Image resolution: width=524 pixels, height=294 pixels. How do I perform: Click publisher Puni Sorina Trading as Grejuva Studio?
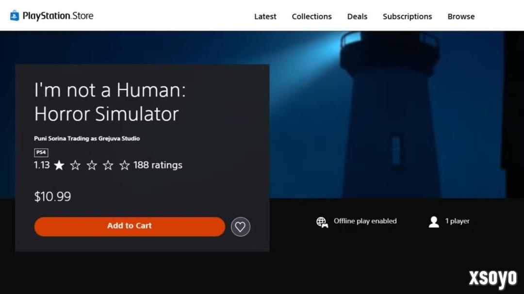click(x=87, y=138)
